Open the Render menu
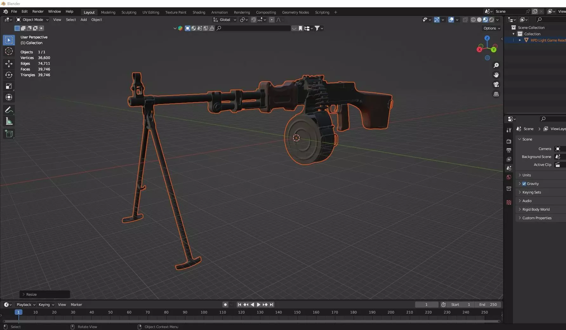 pyautogui.click(x=38, y=11)
